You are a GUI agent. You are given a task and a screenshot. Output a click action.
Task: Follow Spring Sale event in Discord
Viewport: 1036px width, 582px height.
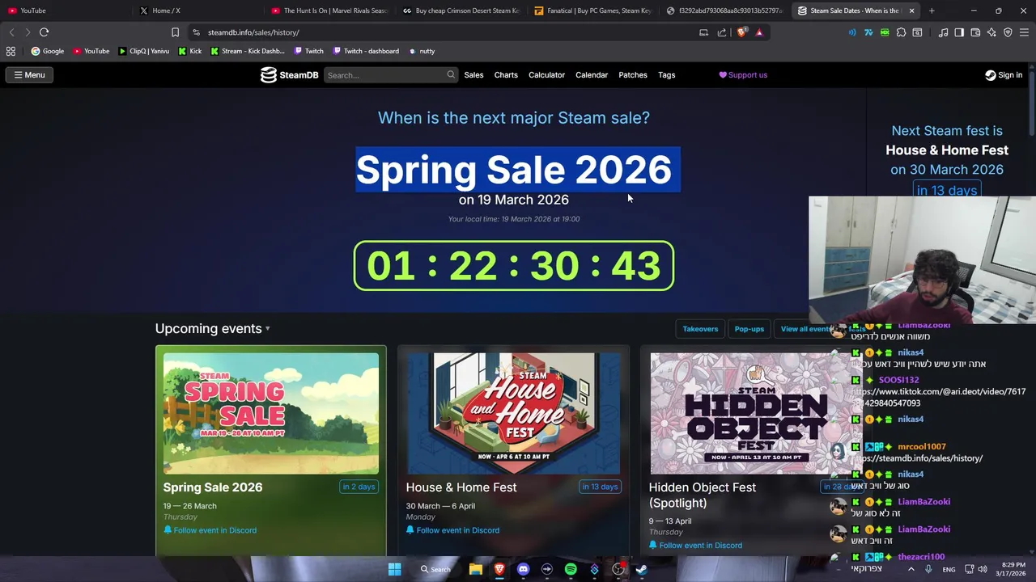[x=210, y=530]
